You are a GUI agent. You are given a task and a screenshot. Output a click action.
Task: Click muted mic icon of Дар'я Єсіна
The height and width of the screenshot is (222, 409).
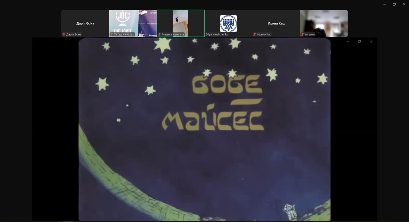pyautogui.click(x=64, y=34)
